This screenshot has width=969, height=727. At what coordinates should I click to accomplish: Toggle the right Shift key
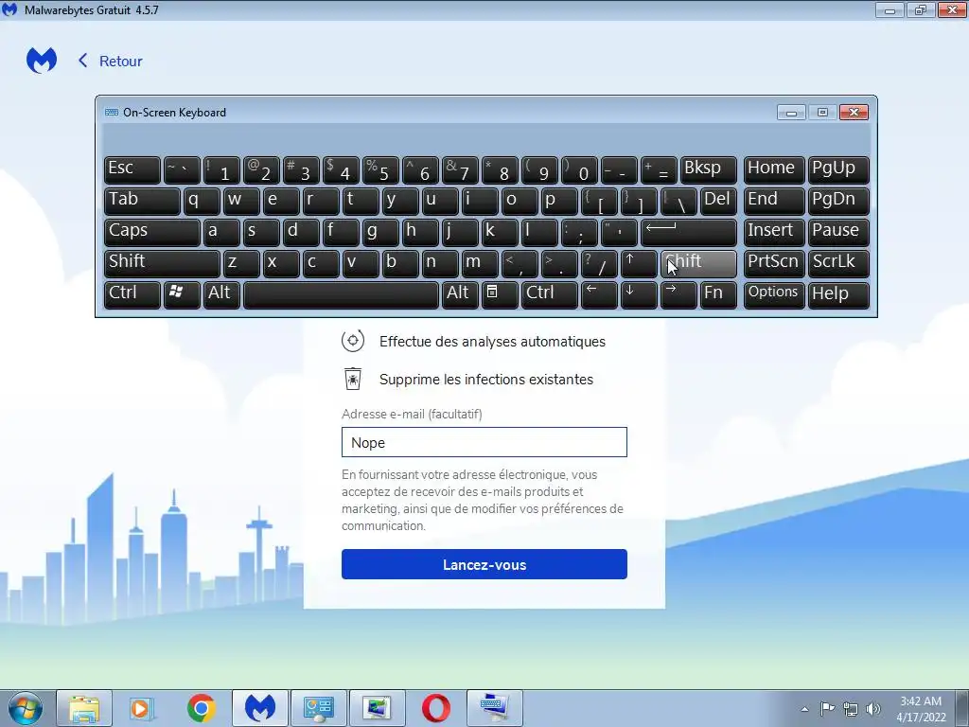[698, 263]
